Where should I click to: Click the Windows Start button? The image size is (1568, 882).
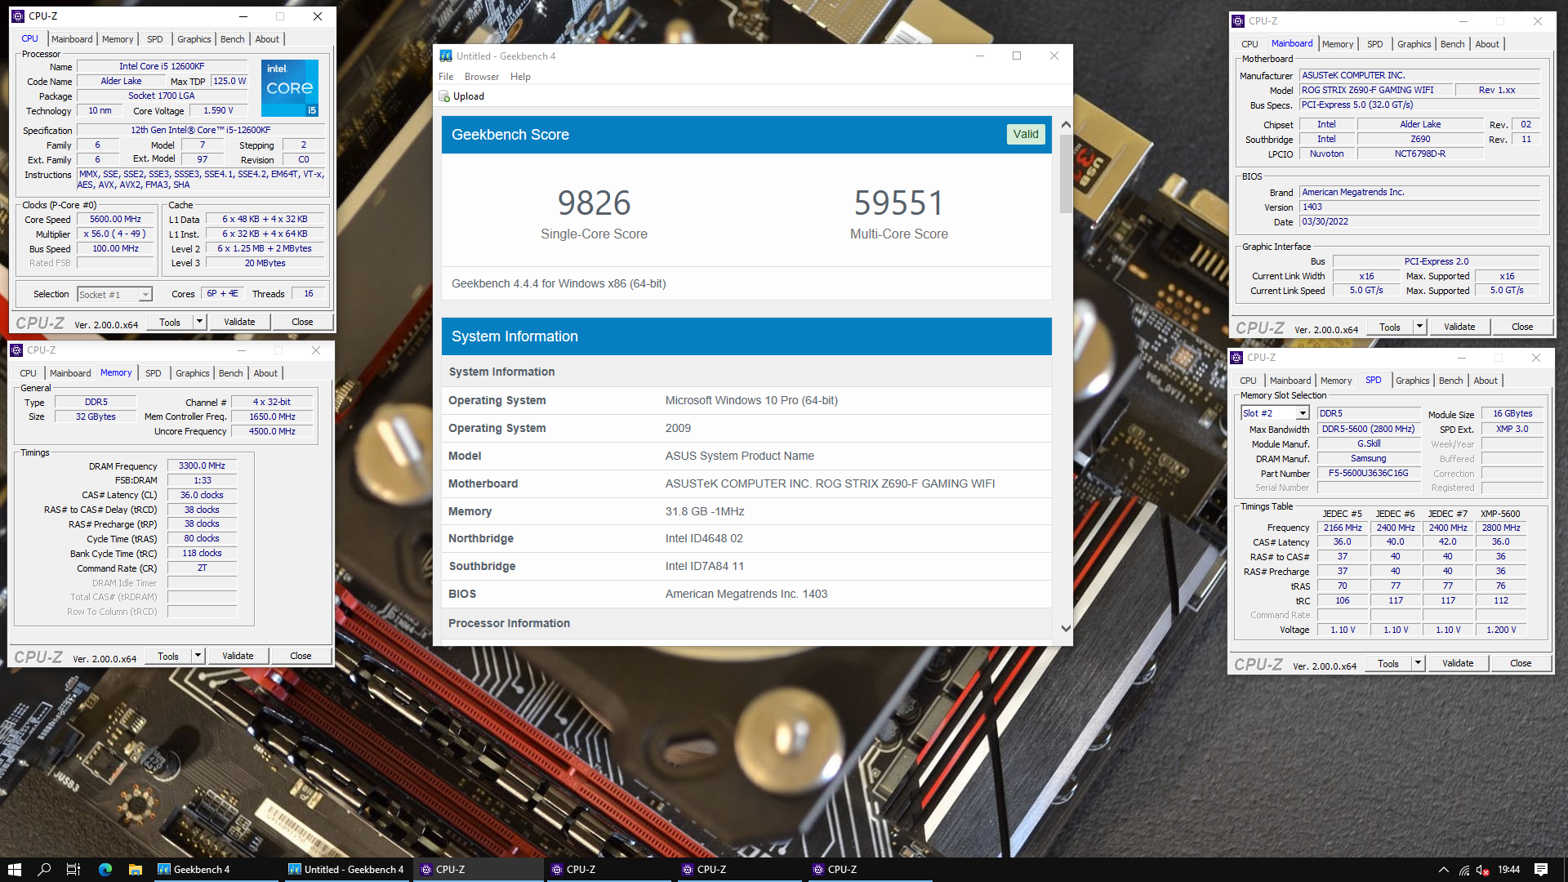pyautogui.click(x=14, y=870)
